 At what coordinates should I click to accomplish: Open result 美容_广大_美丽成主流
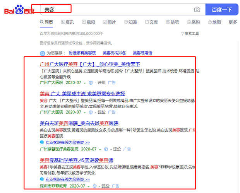pyautogui.click(x=82, y=94)
